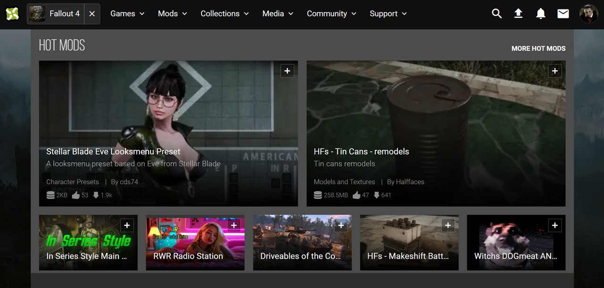Open the Witchs DOGmeat AN... thumbnail
Image resolution: width=604 pixels, height=288 pixels.
[516, 243]
